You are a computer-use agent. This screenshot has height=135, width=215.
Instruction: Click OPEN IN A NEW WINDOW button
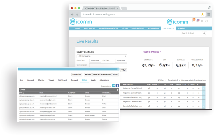point(102,75)
